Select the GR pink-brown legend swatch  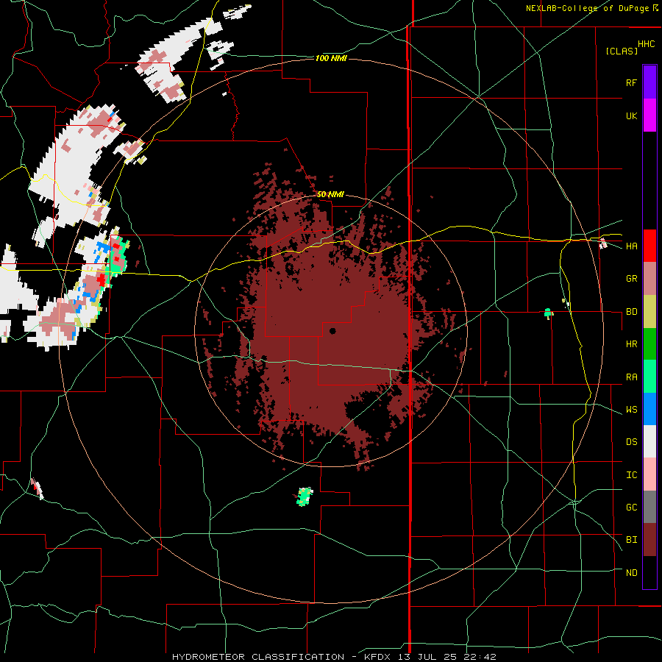click(x=649, y=278)
